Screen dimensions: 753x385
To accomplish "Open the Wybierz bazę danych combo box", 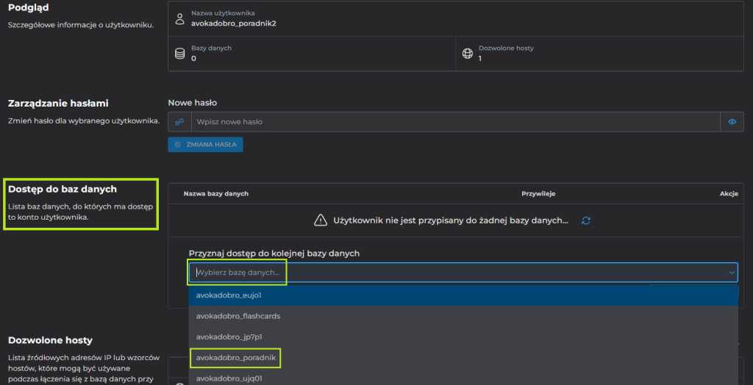I will pyautogui.click(x=463, y=272).
